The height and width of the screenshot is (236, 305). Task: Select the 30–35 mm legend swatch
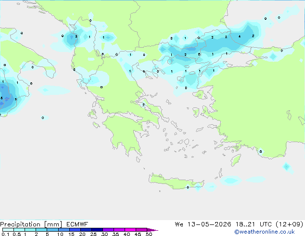108,230
